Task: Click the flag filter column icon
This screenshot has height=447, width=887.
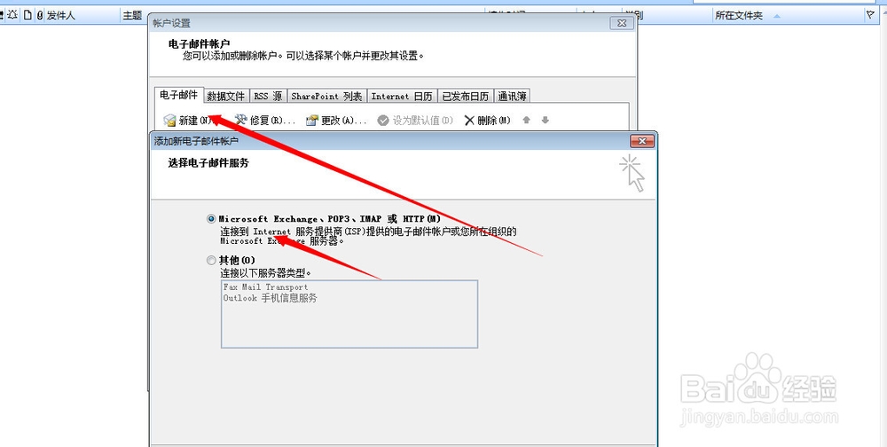Action: (871, 15)
